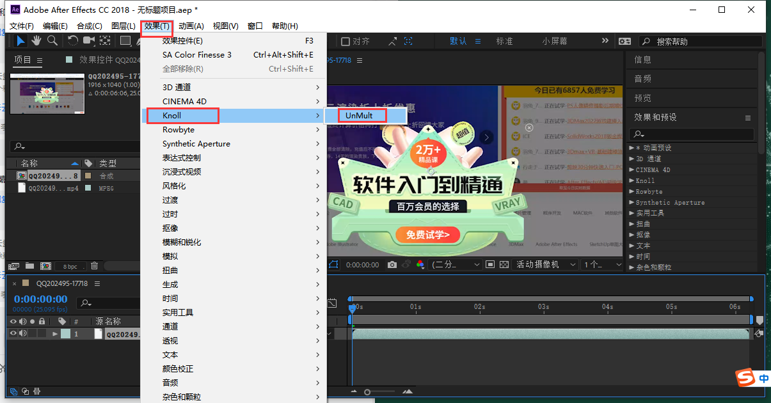Click the trash can icon in project panel
Screen dimensions: 771x403
tap(95, 265)
